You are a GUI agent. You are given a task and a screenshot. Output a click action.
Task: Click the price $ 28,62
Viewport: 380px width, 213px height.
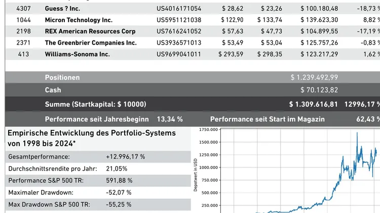pyautogui.click(x=233, y=9)
